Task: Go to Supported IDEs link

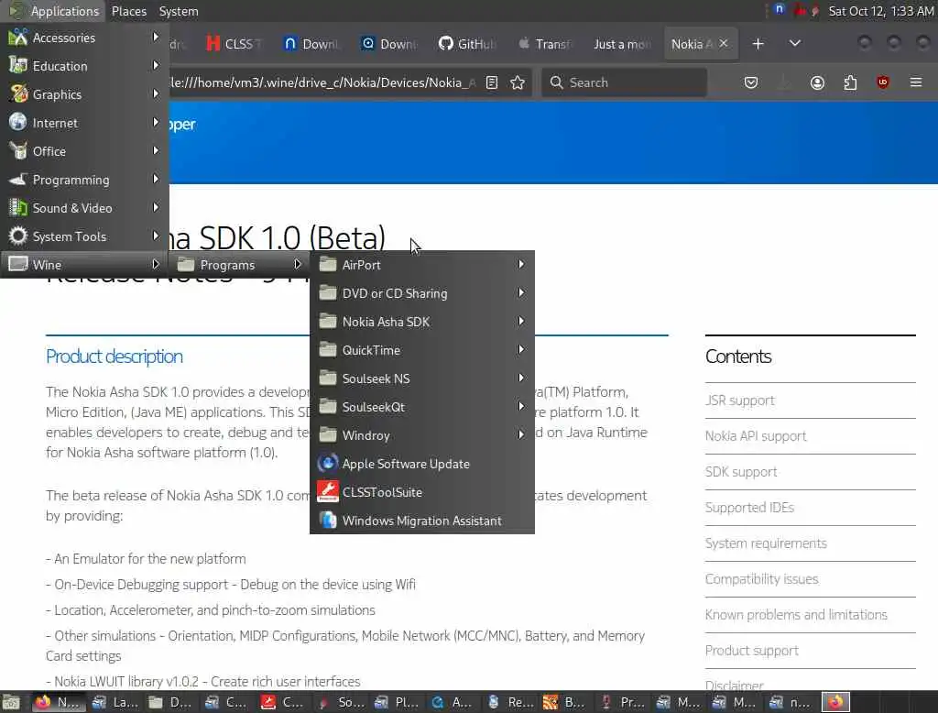Action: [x=749, y=508]
